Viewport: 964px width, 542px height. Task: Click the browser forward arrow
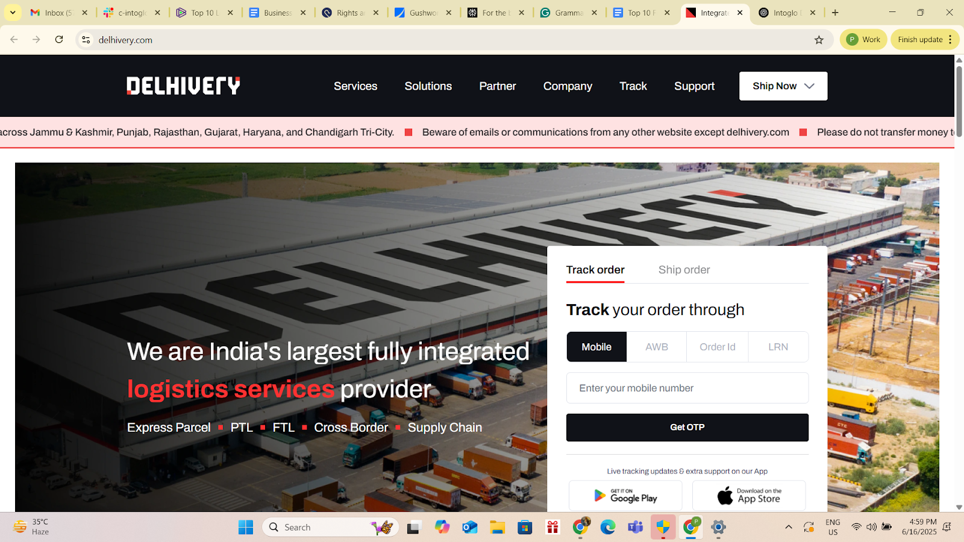tap(36, 40)
